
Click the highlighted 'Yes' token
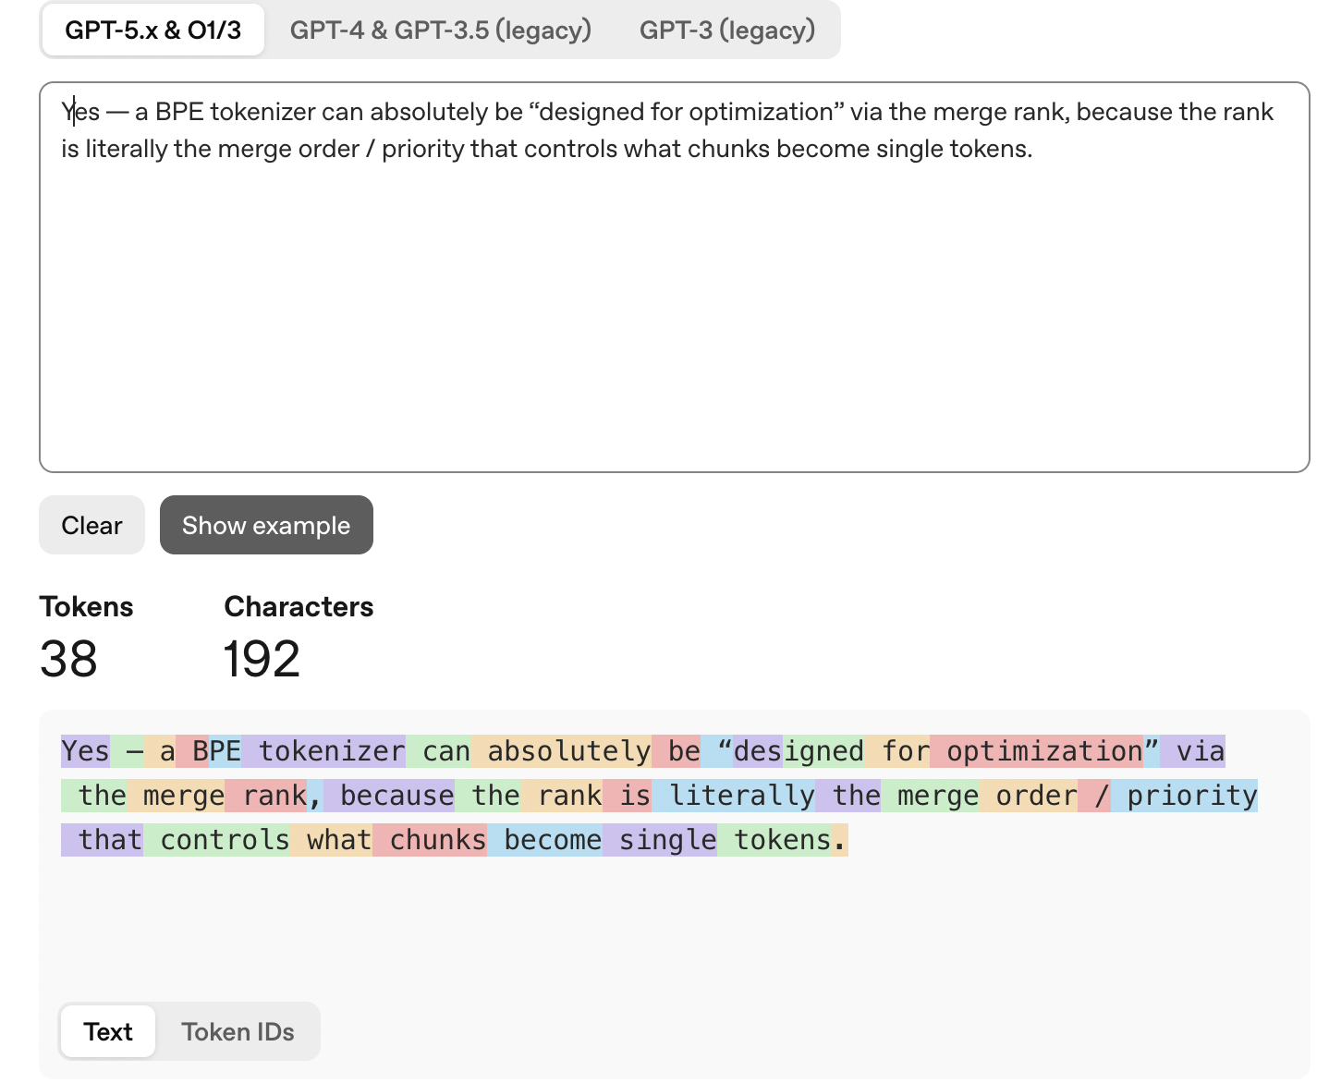[85, 751]
